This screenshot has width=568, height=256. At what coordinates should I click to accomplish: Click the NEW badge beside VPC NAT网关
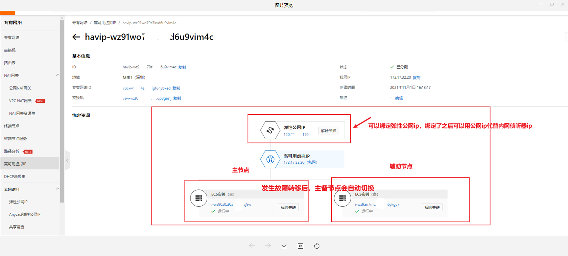40,101
